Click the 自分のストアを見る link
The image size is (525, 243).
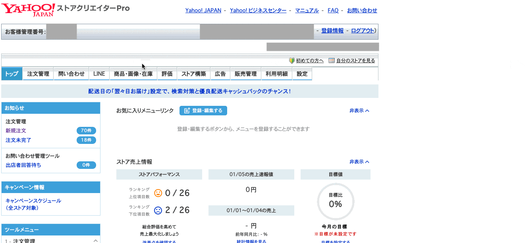click(x=355, y=61)
